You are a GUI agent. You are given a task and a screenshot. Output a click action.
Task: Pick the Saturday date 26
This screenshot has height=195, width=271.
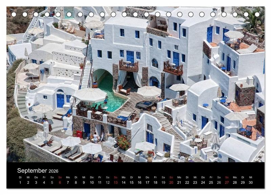tap(219, 182)
